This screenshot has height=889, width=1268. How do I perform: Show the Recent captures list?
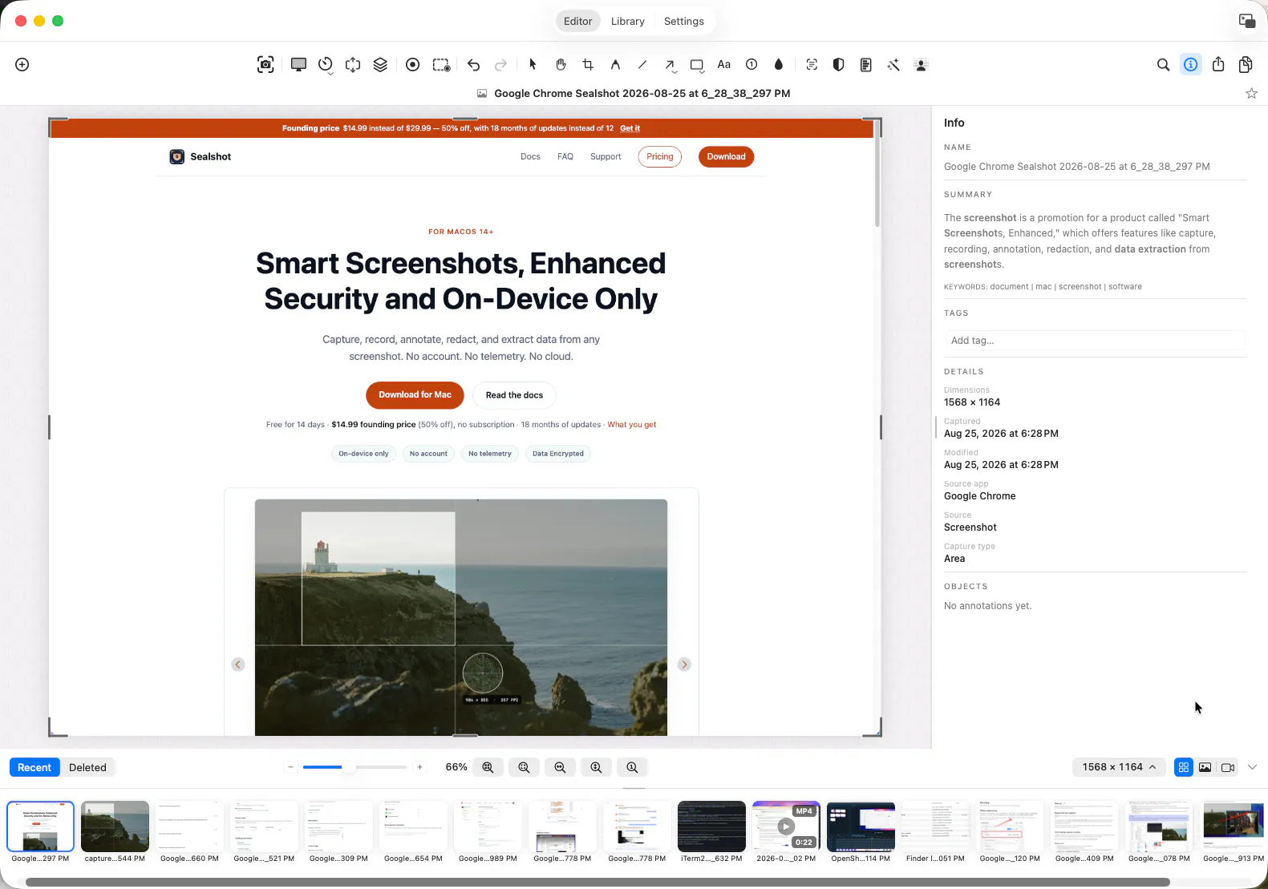pos(34,767)
